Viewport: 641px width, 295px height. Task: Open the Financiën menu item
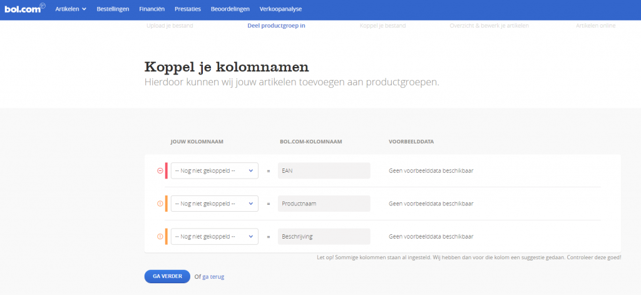[151, 9]
